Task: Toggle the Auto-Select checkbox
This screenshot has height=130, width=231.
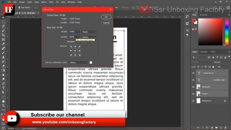Action: tap(19, 8)
